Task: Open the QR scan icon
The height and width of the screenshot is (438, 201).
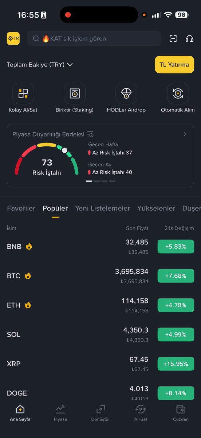Action: point(173,39)
